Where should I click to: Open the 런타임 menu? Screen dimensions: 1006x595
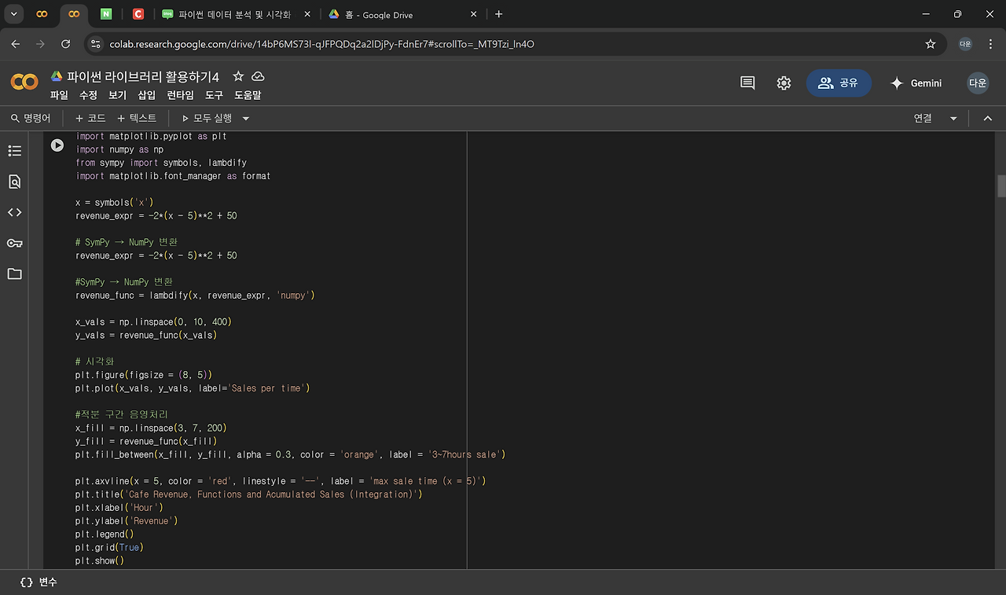[x=180, y=95]
